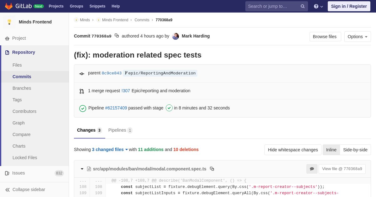This screenshot has width=376, height=197.
Task: Copy the commit SHA with the copy icon
Action: 117,36
